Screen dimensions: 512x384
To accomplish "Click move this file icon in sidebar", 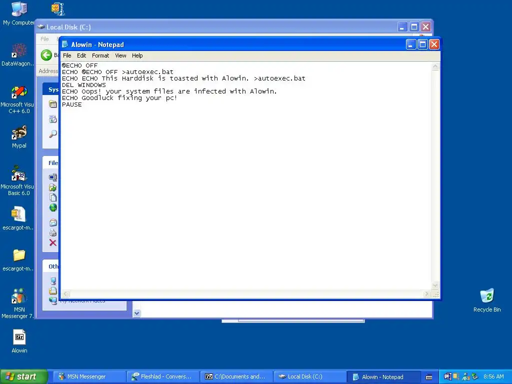I will tap(53, 187).
